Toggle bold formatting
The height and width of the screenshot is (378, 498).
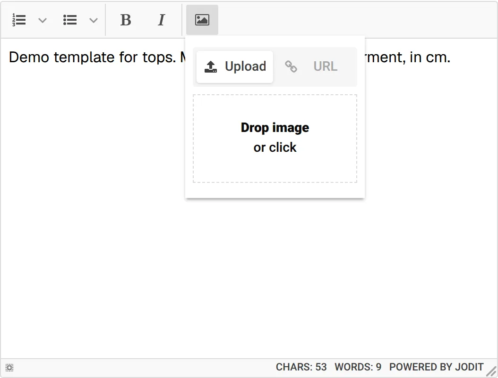point(126,20)
